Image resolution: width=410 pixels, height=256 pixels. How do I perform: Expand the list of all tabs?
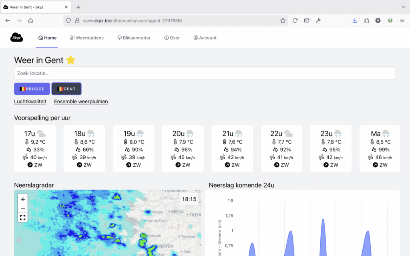coord(403,7)
